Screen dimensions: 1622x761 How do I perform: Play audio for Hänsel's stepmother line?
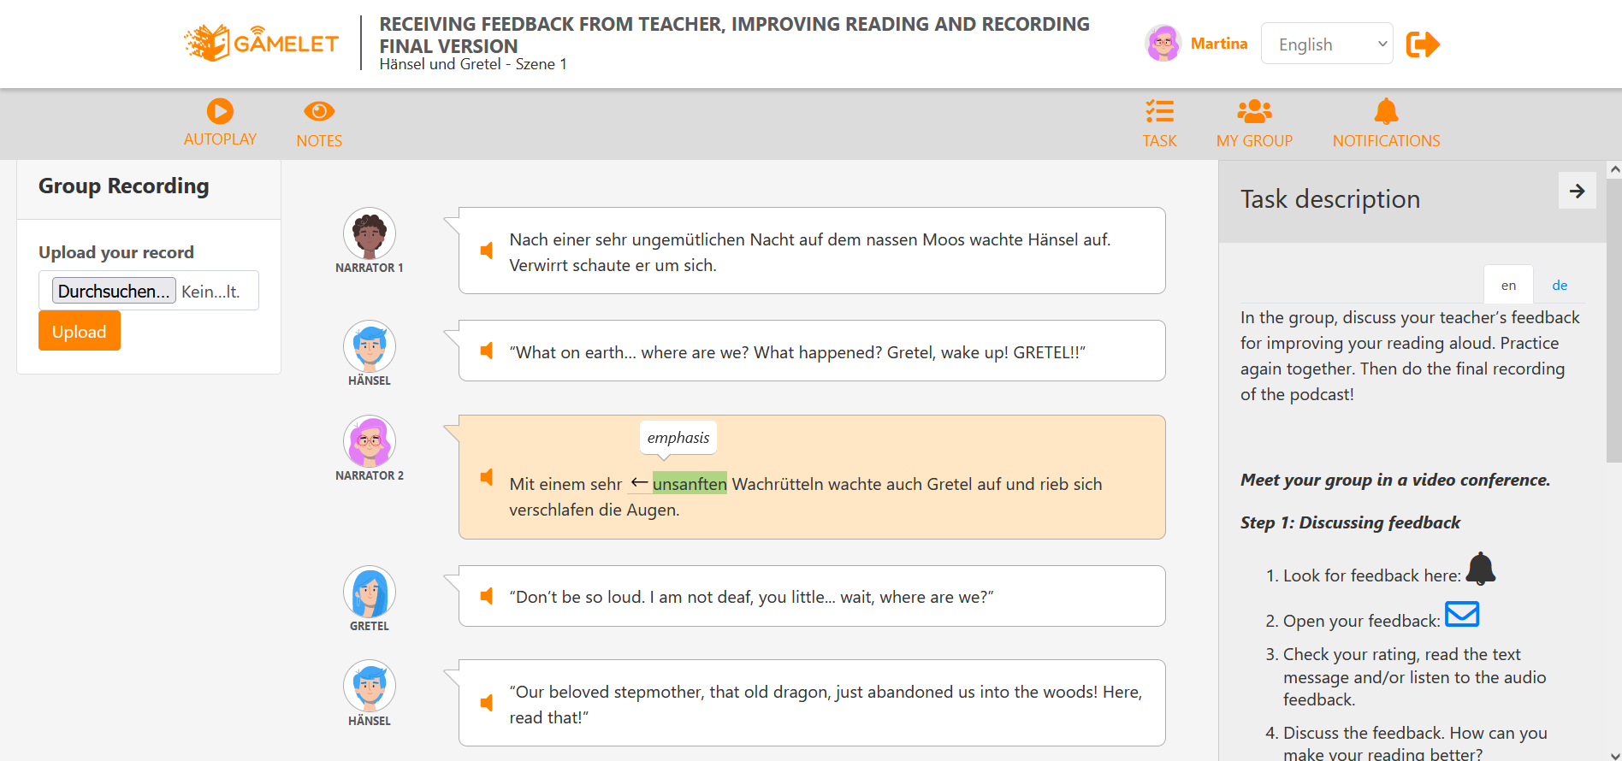[x=487, y=703]
